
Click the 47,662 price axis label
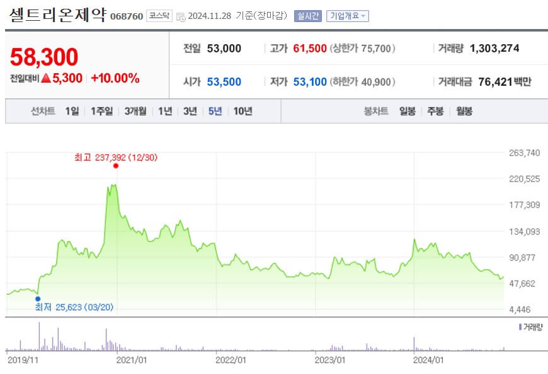tap(522, 283)
